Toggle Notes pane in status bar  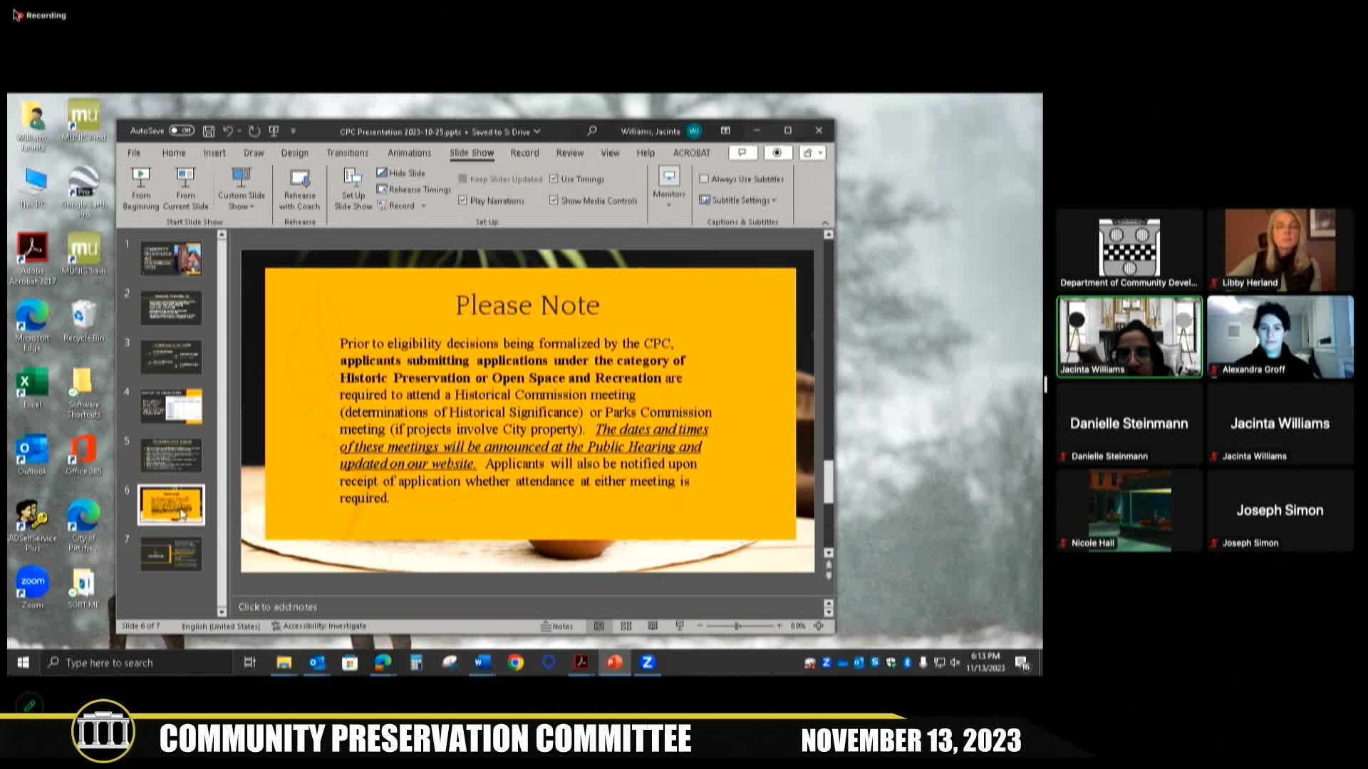click(556, 626)
